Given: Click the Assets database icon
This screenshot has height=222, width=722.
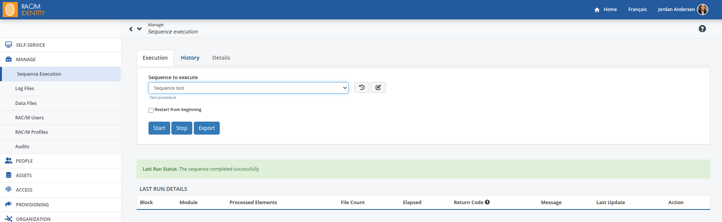Looking at the screenshot, I should 8,175.
